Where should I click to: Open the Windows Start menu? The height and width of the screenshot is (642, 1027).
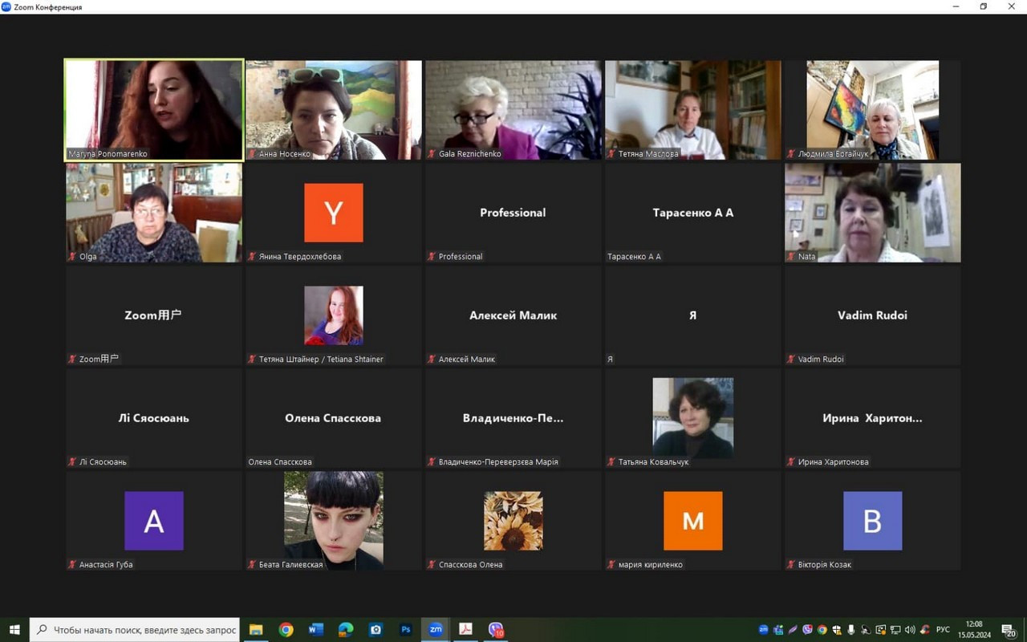14,630
